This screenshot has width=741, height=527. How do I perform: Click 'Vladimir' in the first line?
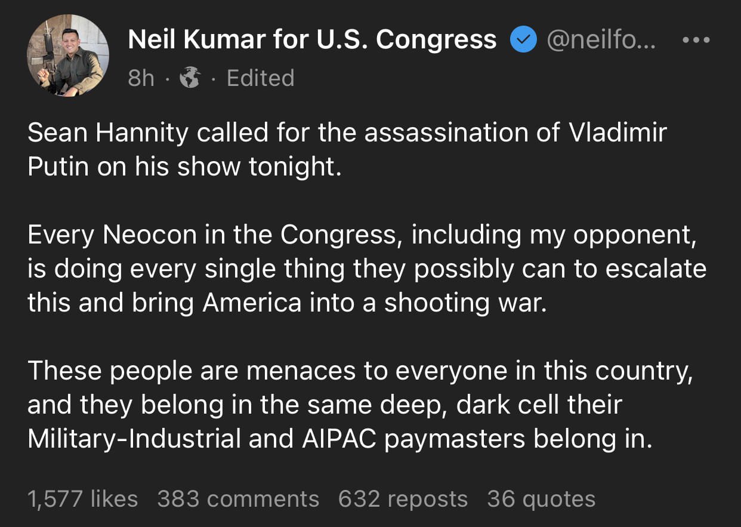click(x=617, y=132)
